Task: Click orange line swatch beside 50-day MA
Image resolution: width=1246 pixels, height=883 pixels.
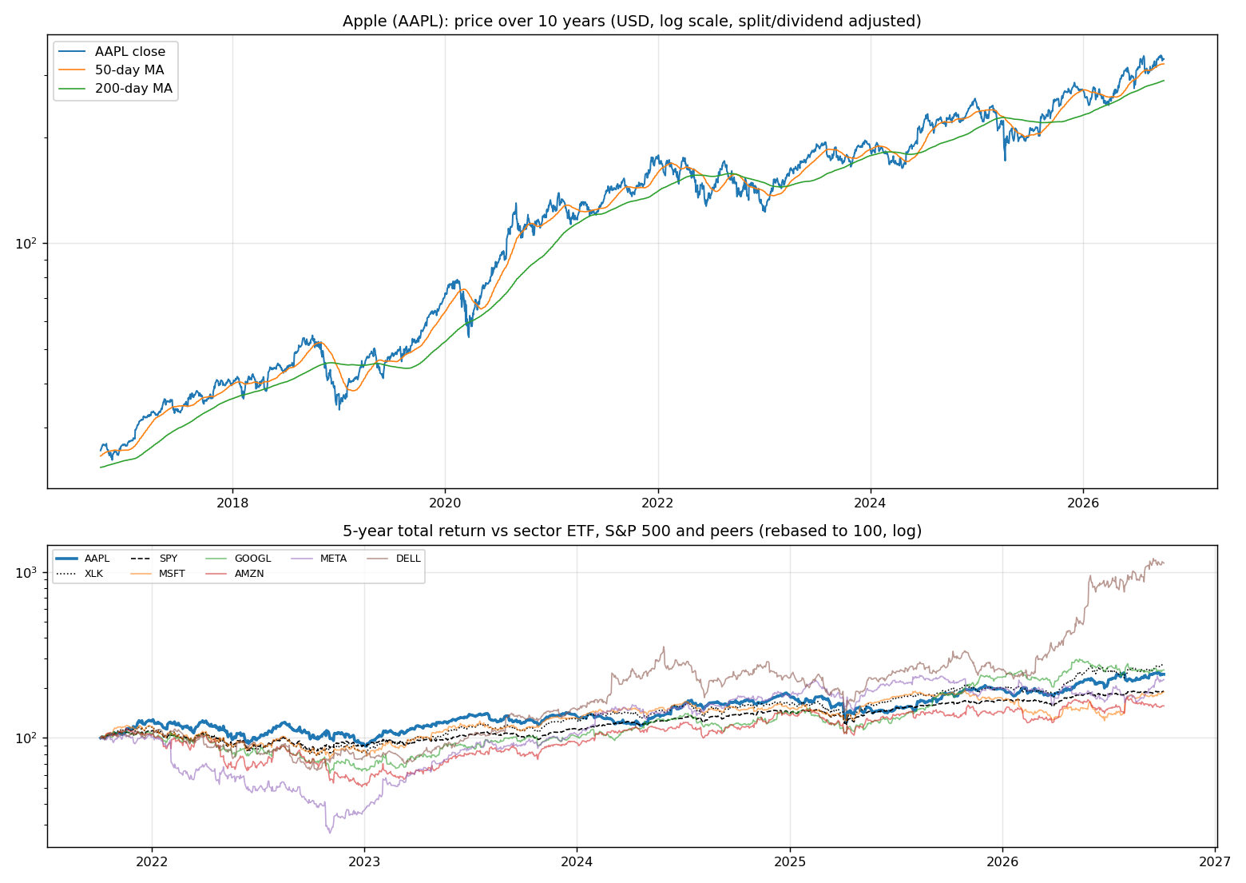Action: coord(73,70)
